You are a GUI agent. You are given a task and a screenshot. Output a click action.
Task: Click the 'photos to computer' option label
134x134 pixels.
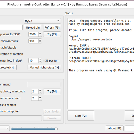coord(9,111)
